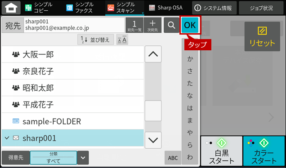
Task: Jump to さ index
Action: [x=190, y=71]
